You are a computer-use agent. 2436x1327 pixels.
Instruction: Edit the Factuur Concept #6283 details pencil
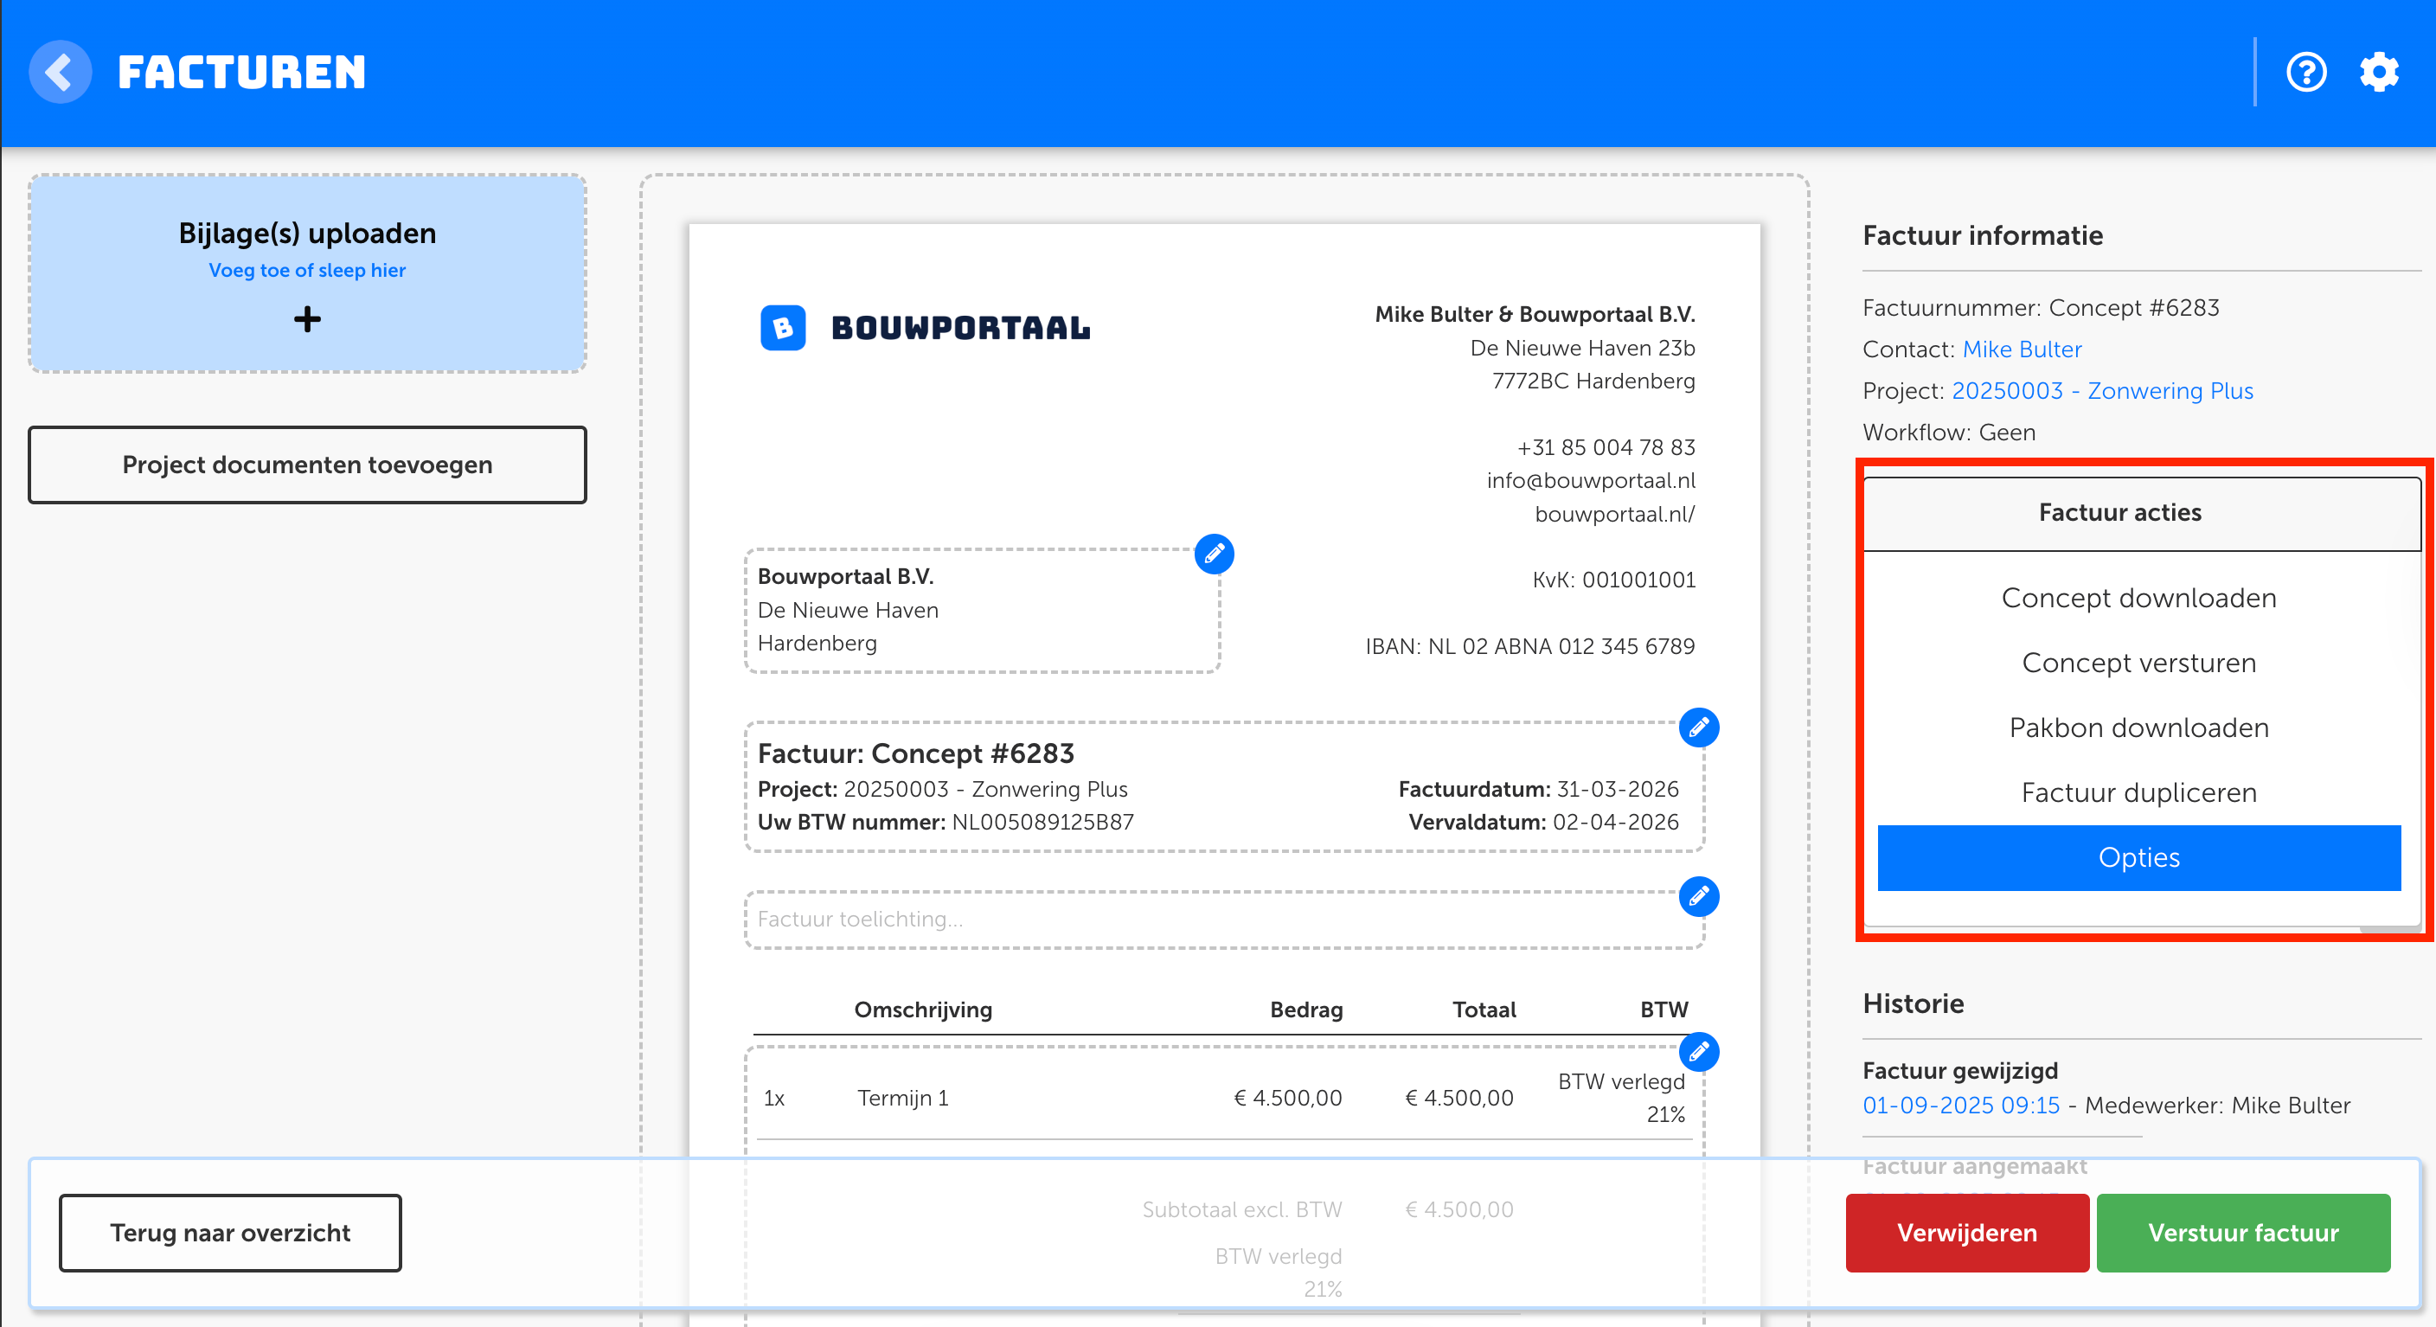tap(1699, 728)
